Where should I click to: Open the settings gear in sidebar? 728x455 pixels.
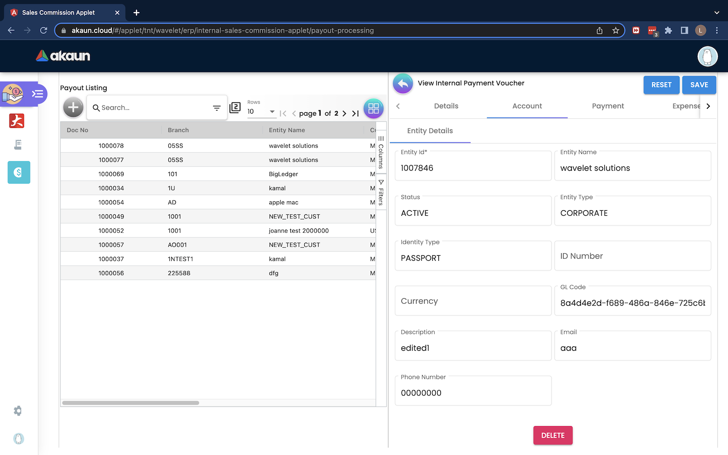[18, 411]
